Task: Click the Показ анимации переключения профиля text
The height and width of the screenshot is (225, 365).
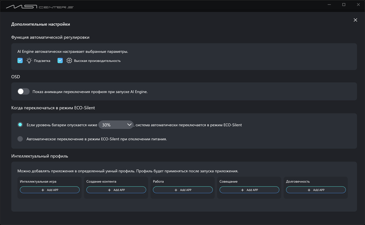Action: (x=90, y=92)
